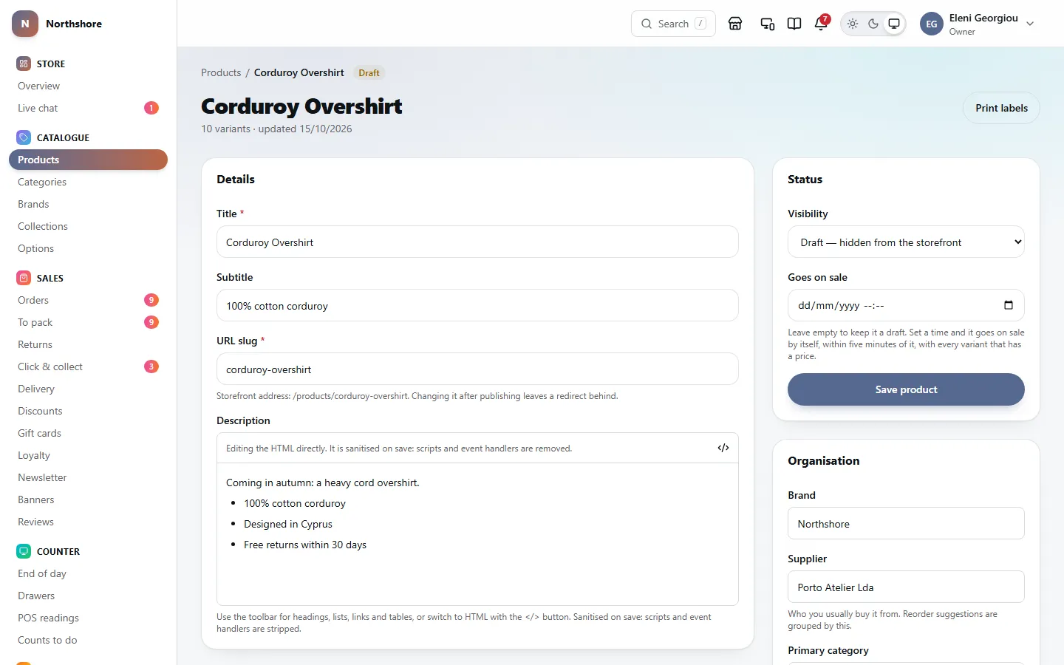Open the Visibility dropdown
1064x665 pixels.
pos(906,242)
